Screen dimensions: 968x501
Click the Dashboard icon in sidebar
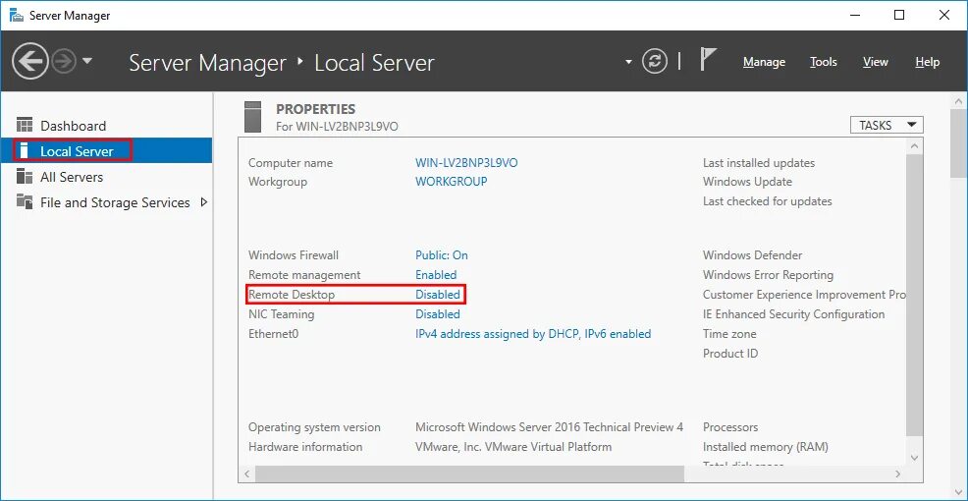pos(26,126)
